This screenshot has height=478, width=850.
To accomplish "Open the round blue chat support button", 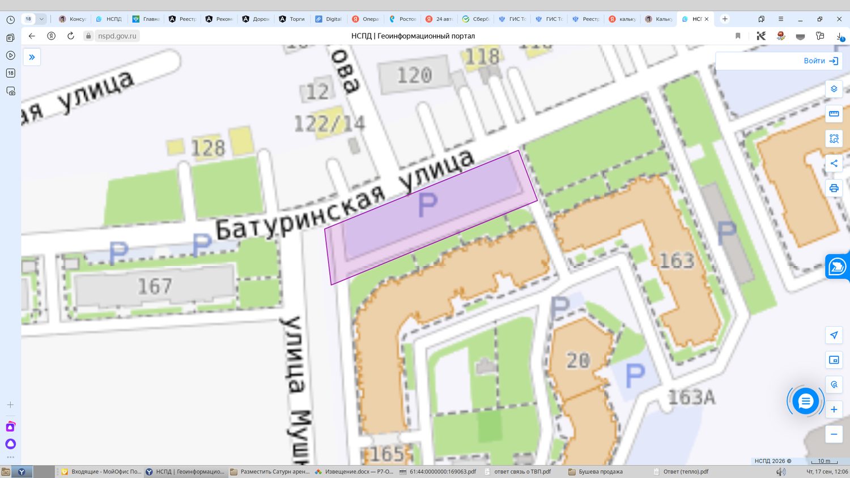I will [805, 402].
